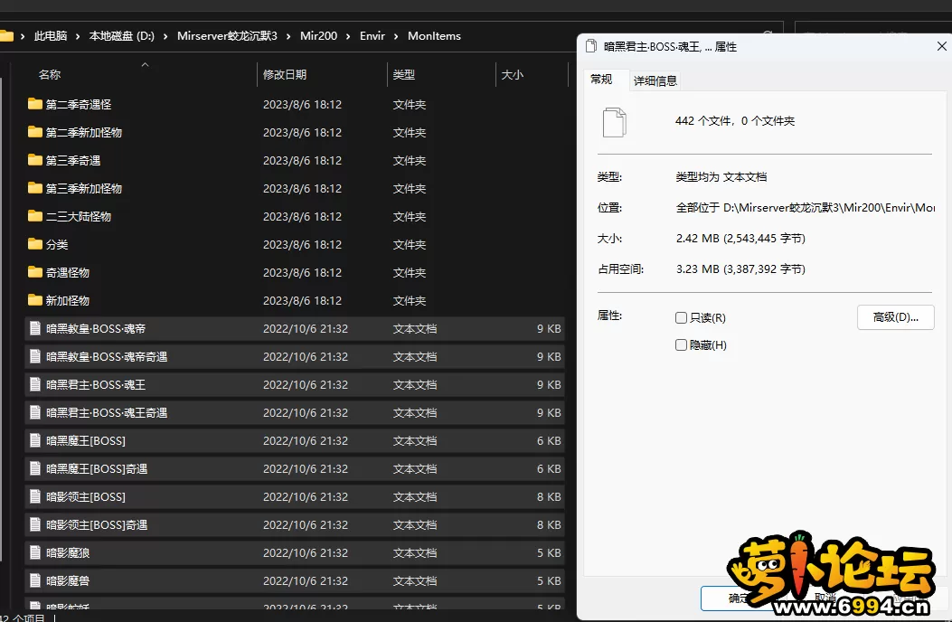Click the 442 个文件 summary text

[x=735, y=120]
